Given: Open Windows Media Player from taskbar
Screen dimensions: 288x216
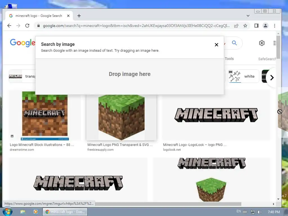Looking at the screenshot, I should pos(36,212).
